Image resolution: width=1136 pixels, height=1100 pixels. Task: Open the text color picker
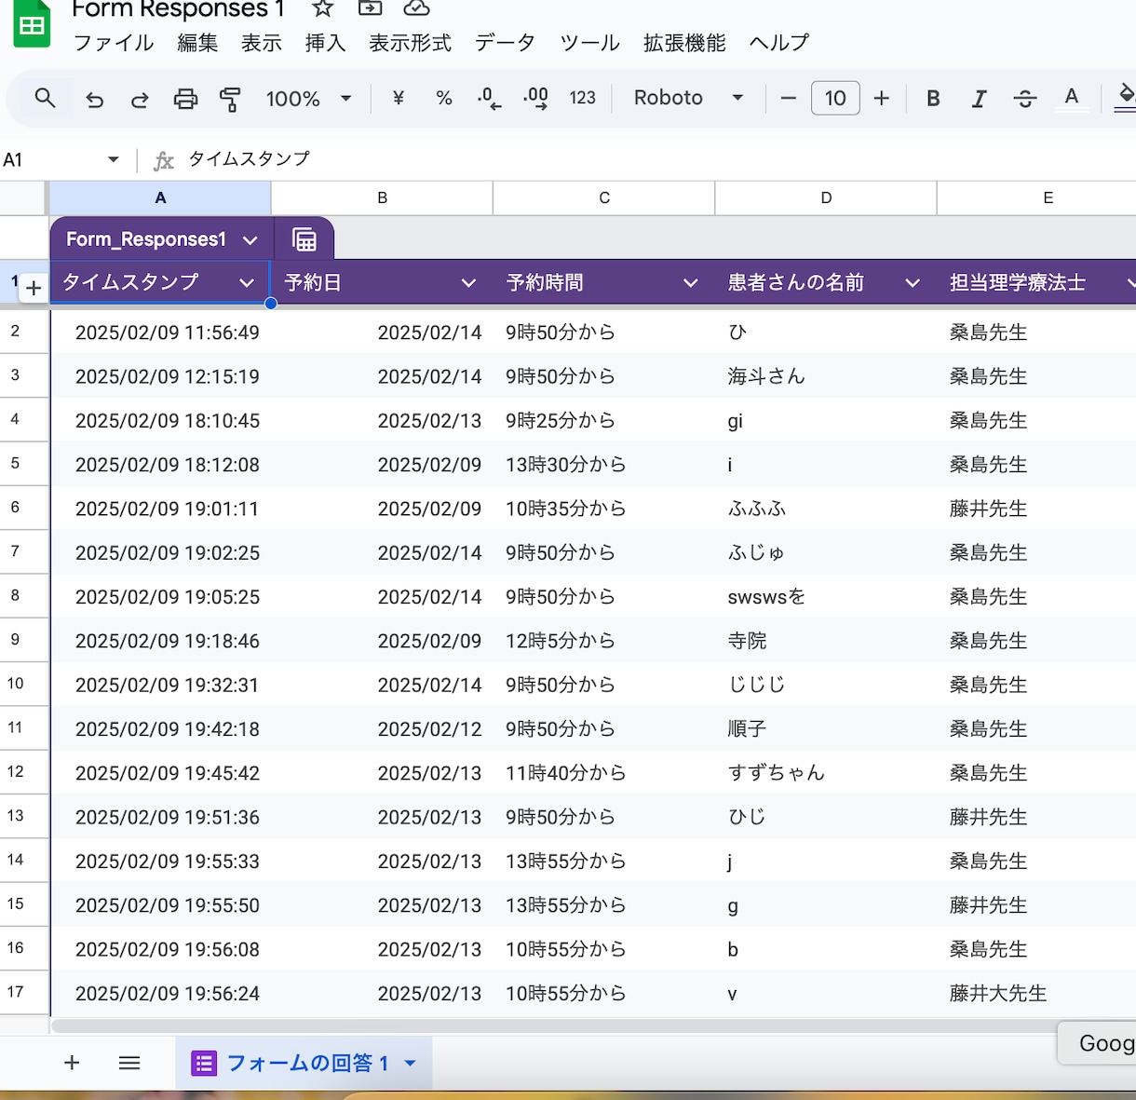pyautogui.click(x=1072, y=99)
